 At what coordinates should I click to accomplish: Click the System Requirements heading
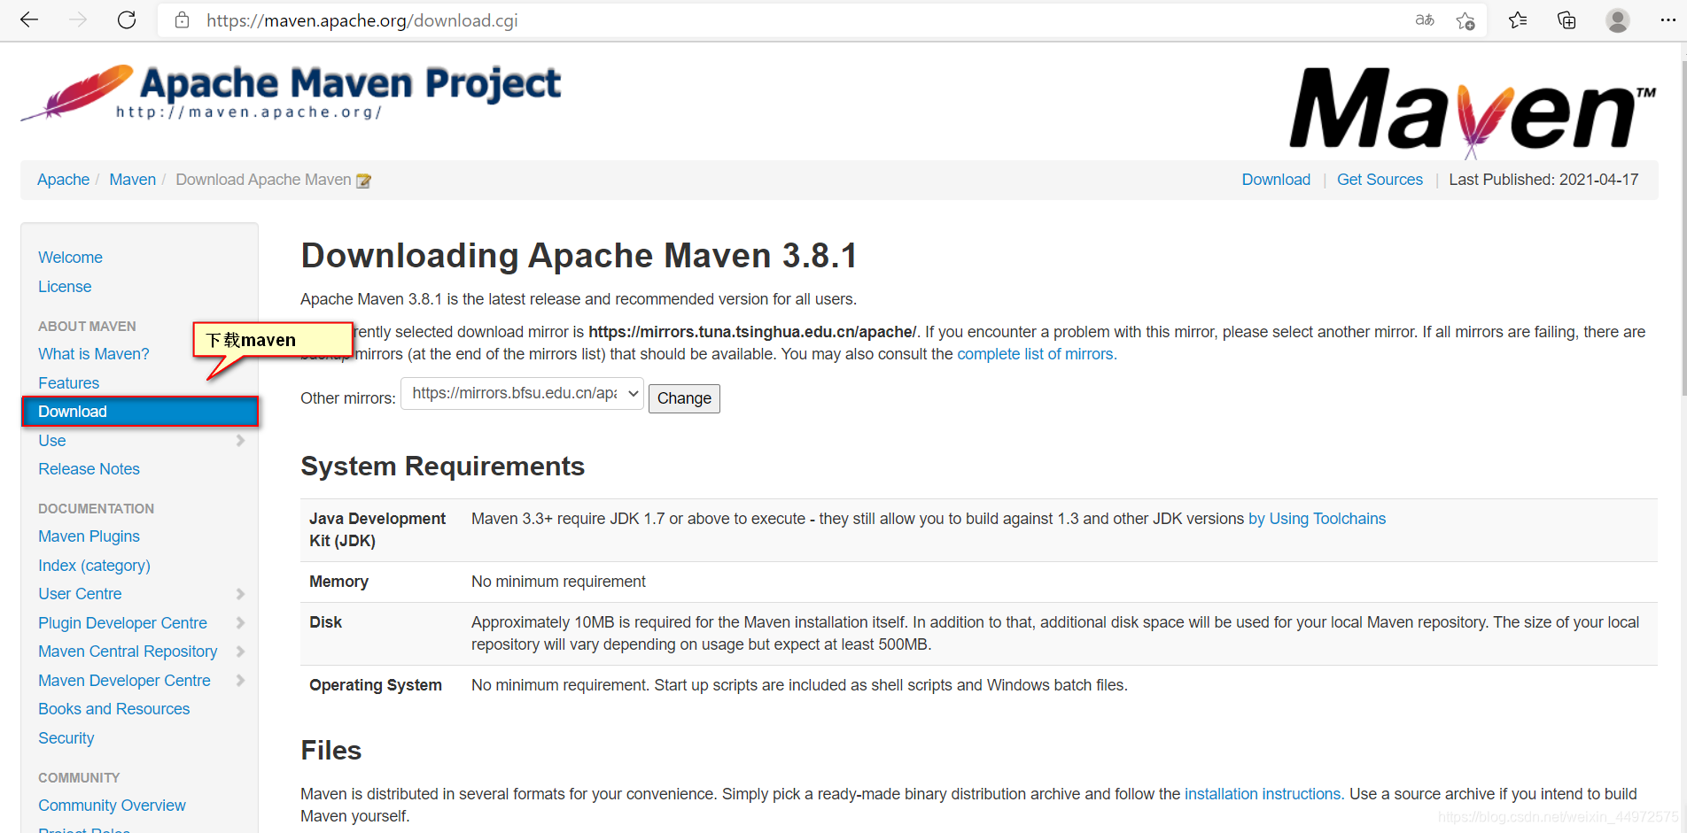[x=443, y=467]
